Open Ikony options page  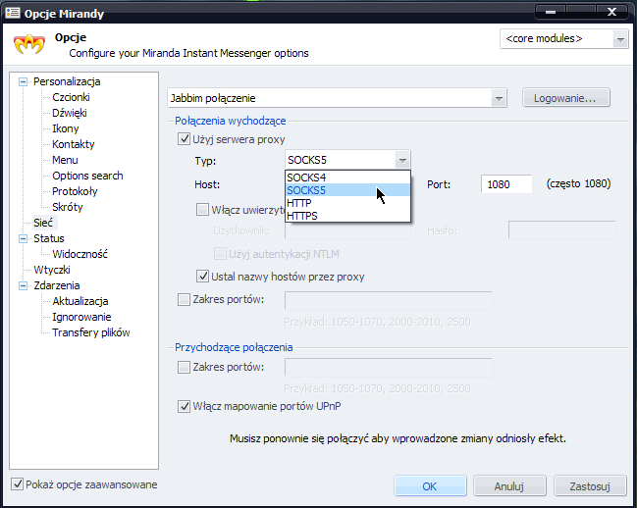tap(66, 128)
